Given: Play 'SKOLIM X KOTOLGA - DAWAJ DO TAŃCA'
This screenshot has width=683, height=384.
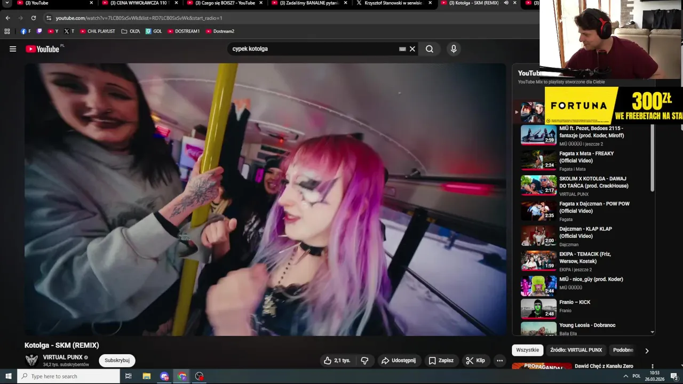Looking at the screenshot, I should [x=539, y=186].
